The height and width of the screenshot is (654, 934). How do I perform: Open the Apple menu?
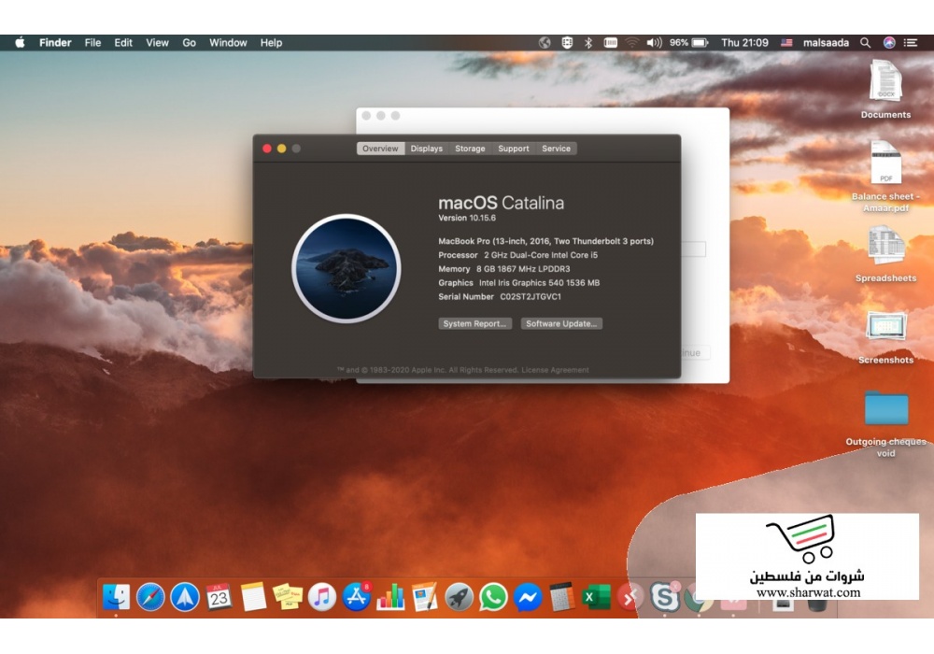[20, 43]
